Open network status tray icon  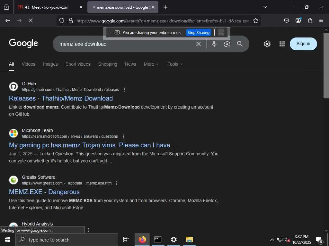click(x=280, y=240)
